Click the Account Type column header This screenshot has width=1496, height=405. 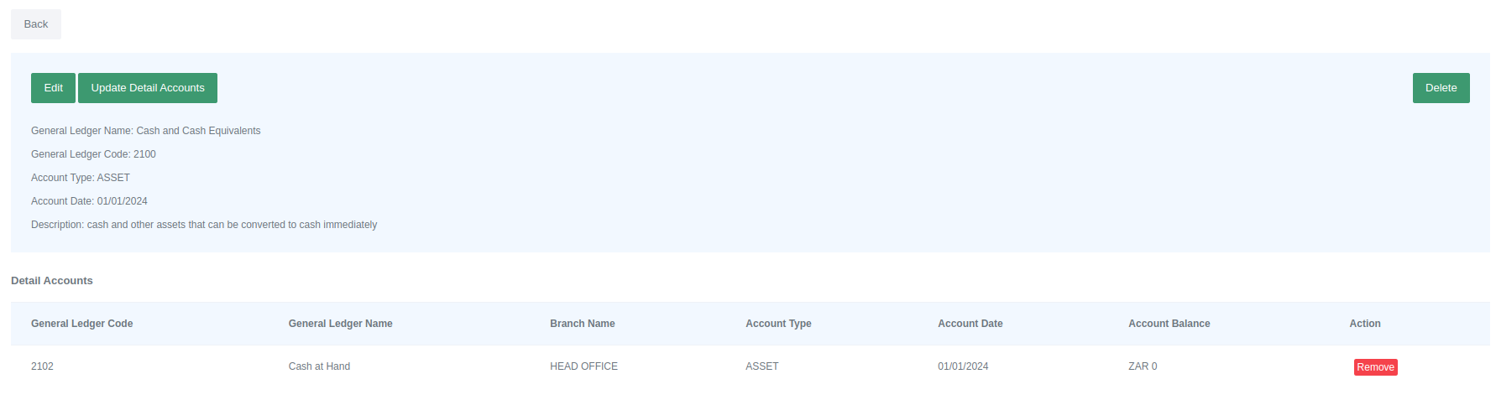click(778, 324)
